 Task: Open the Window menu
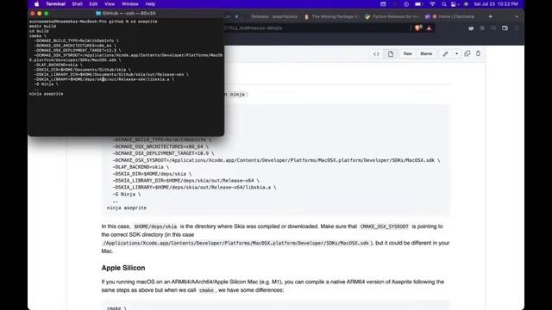tap(130, 4)
